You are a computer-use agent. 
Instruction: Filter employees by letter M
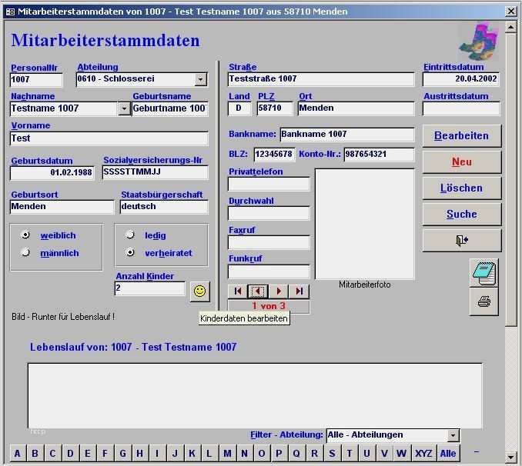[x=227, y=453]
